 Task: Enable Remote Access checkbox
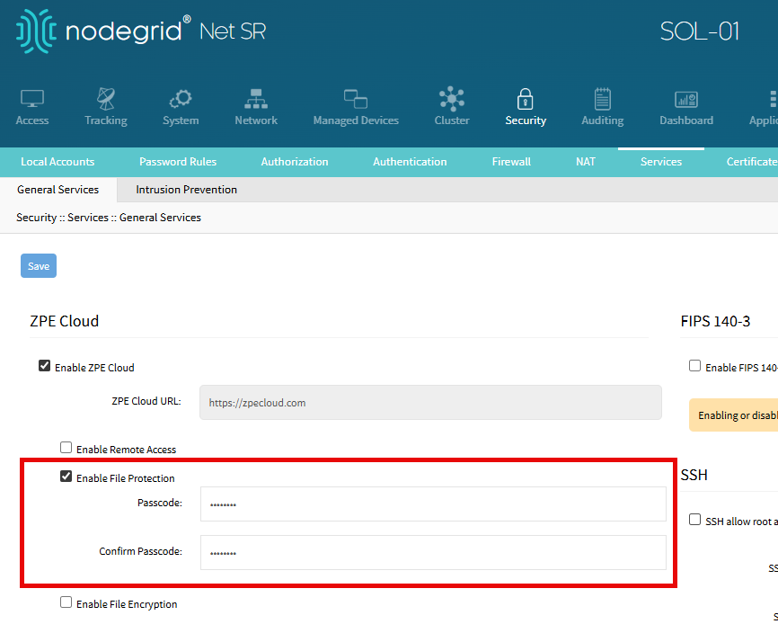tap(66, 448)
